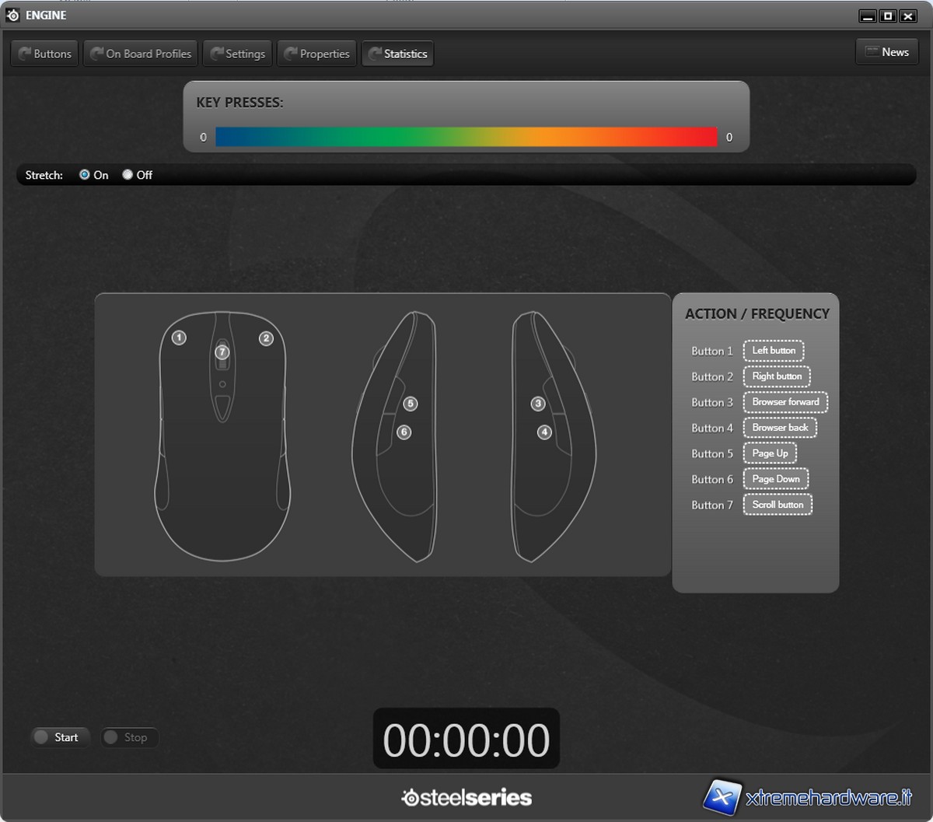Click the Browser forward action label
The width and height of the screenshot is (933, 822).
tap(785, 402)
